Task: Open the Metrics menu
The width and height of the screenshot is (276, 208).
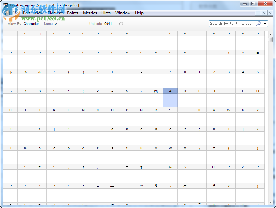Action: (x=90, y=13)
